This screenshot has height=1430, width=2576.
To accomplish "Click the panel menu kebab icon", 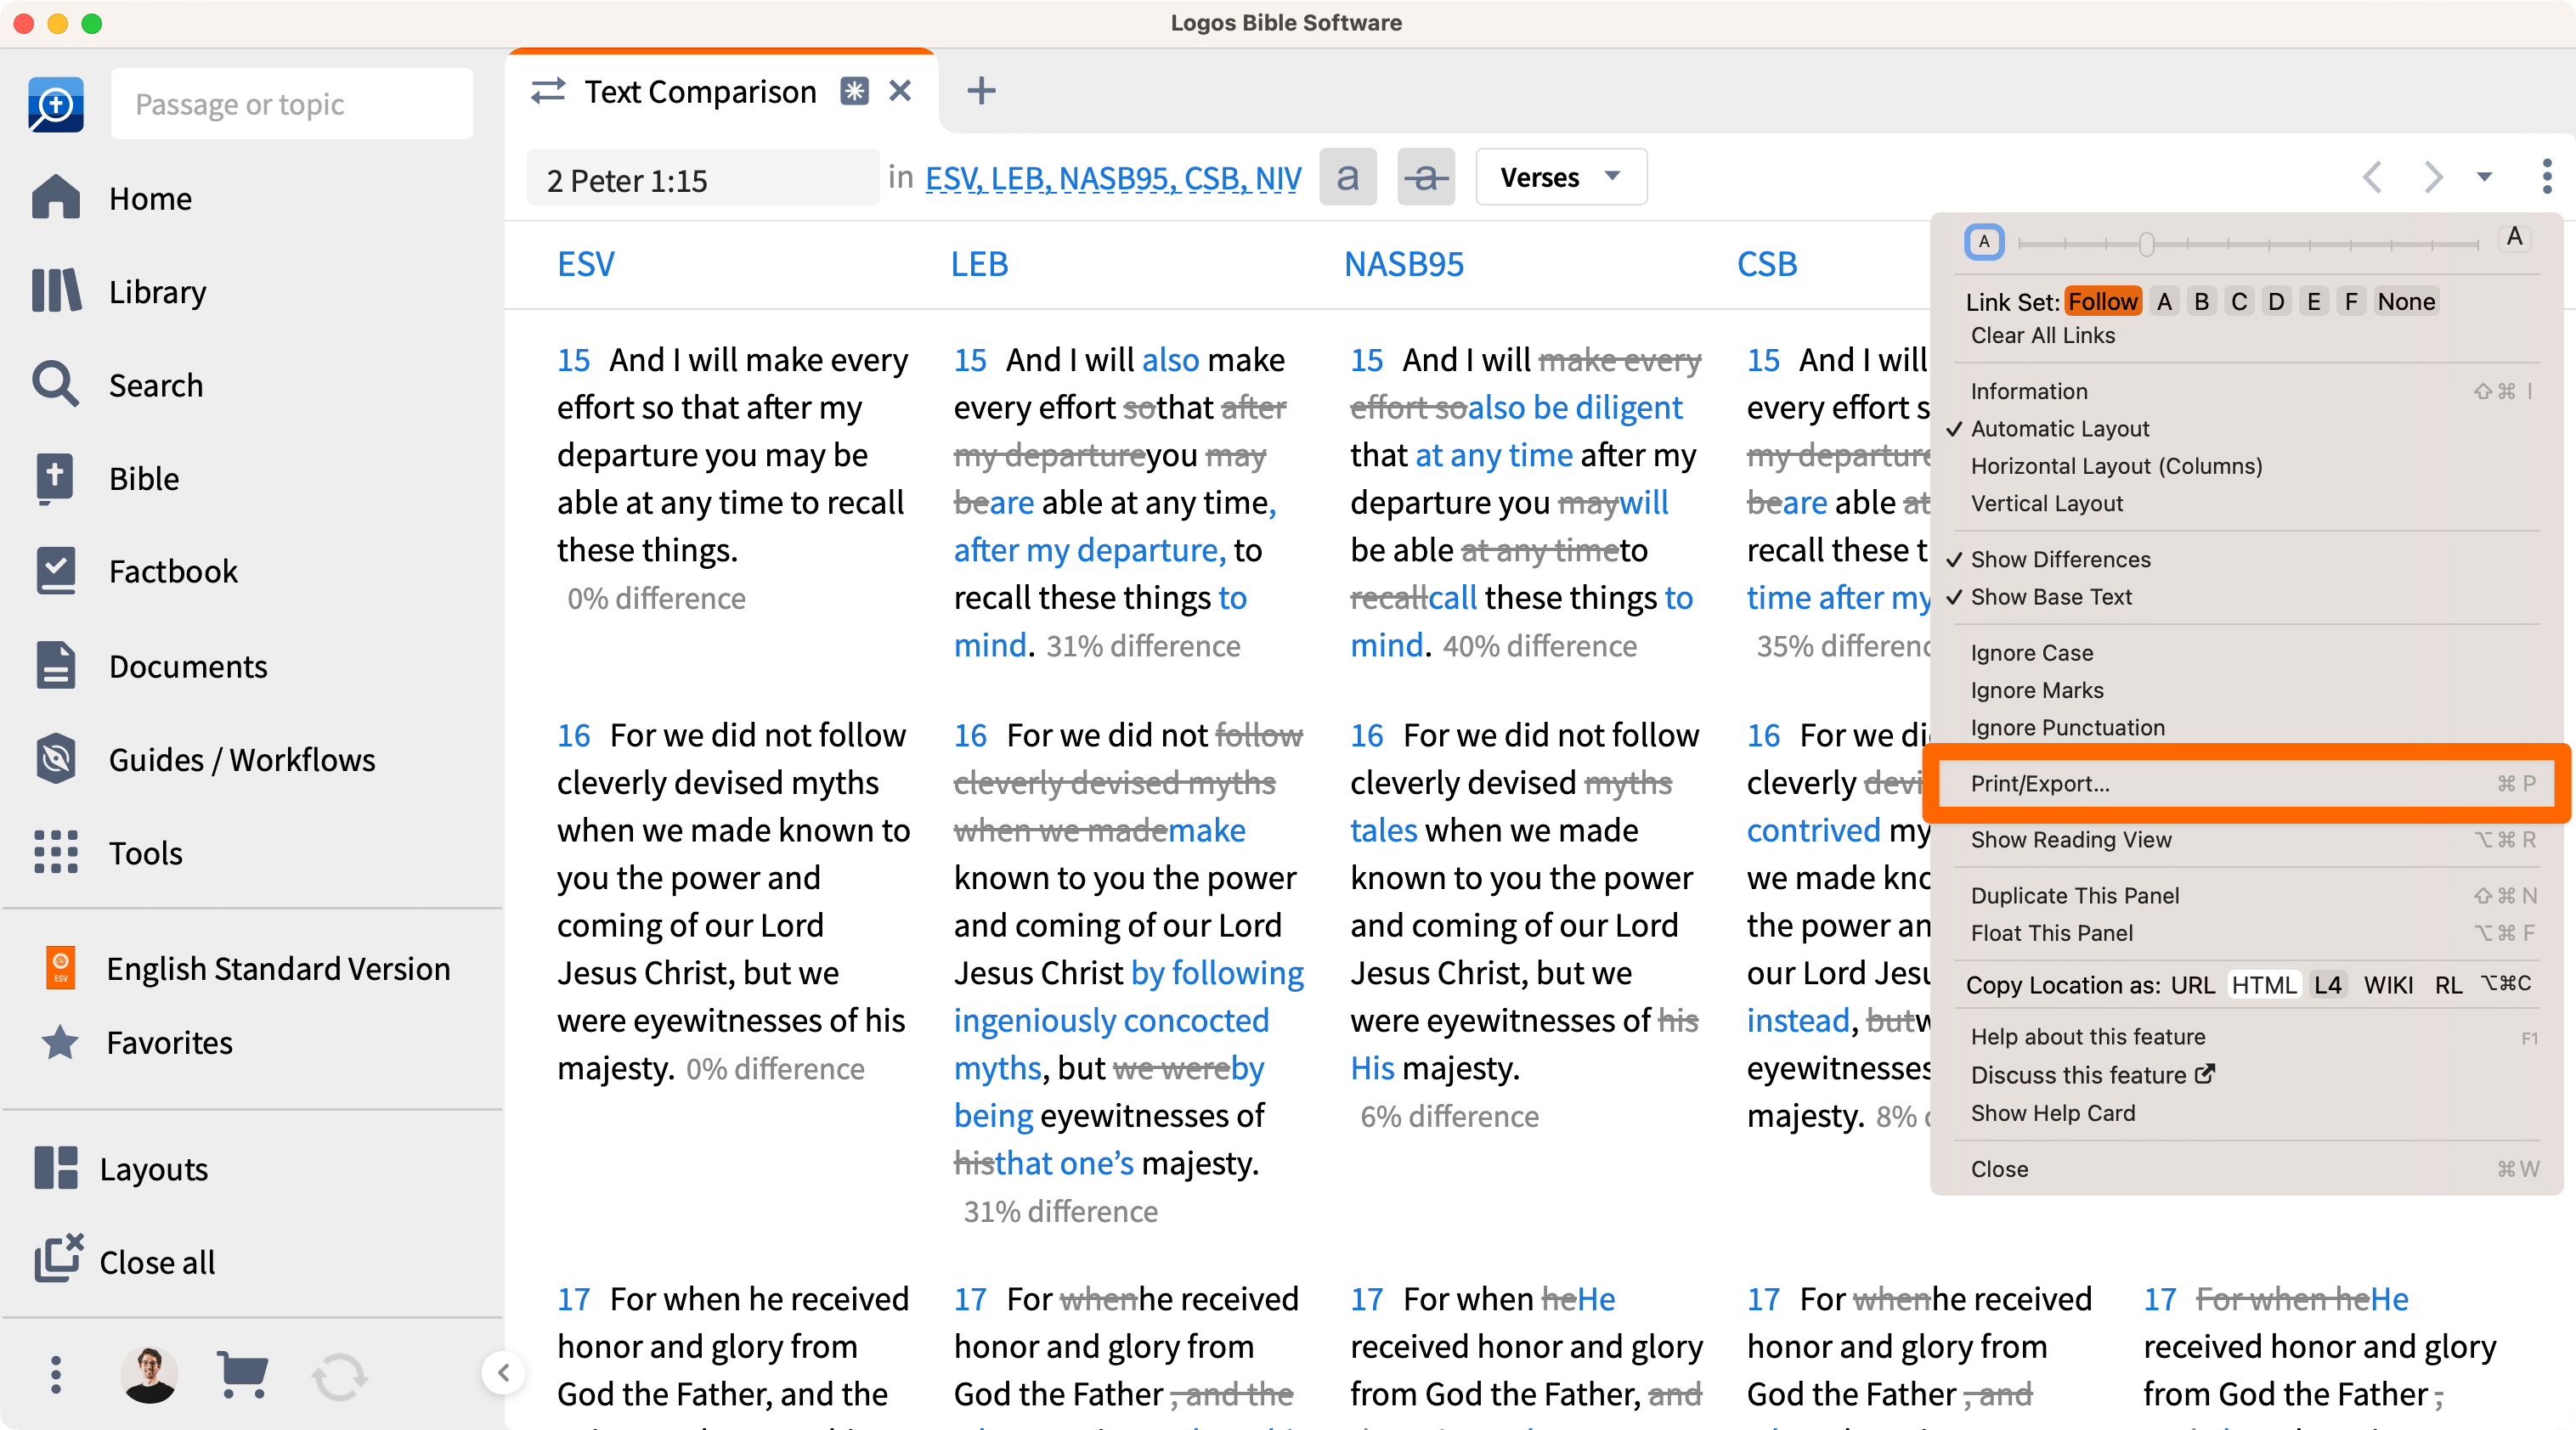I will [x=2546, y=177].
